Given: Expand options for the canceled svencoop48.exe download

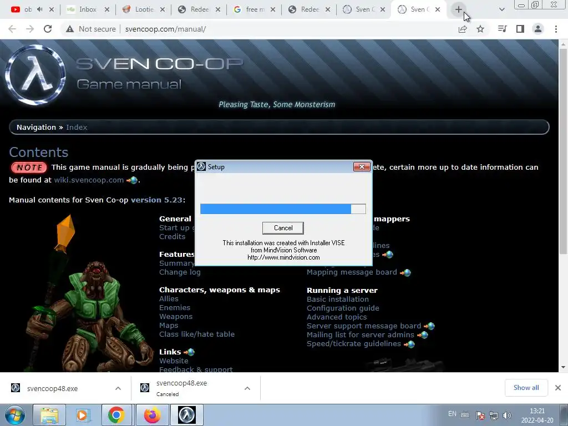Looking at the screenshot, I should [x=247, y=388].
